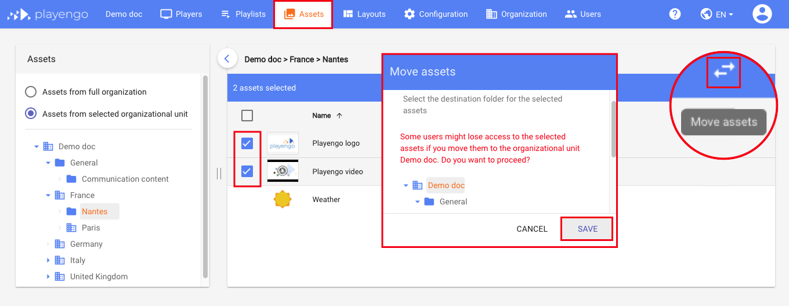
Task: Click SAVE in Move assets dialog
Action: pos(588,229)
